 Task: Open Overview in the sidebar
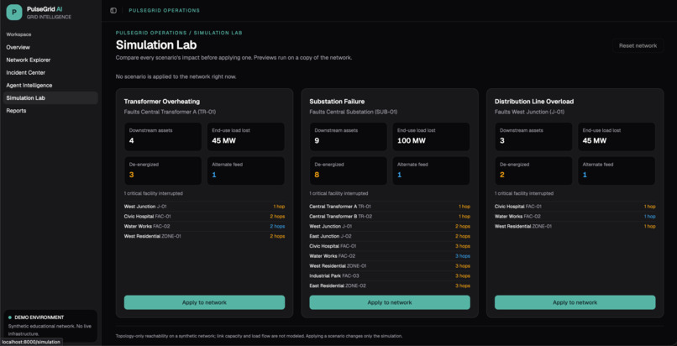50,47
